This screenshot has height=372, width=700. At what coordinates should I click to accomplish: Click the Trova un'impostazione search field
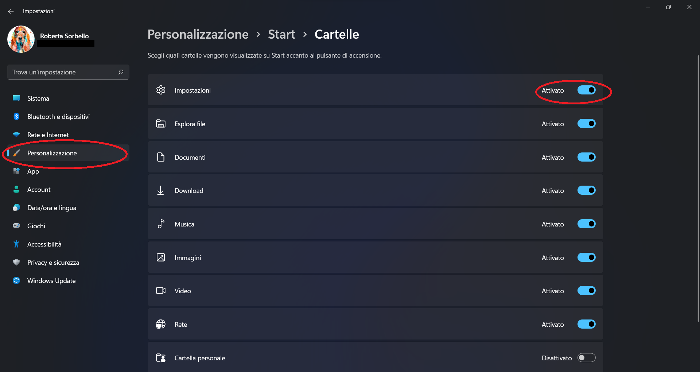click(x=62, y=72)
